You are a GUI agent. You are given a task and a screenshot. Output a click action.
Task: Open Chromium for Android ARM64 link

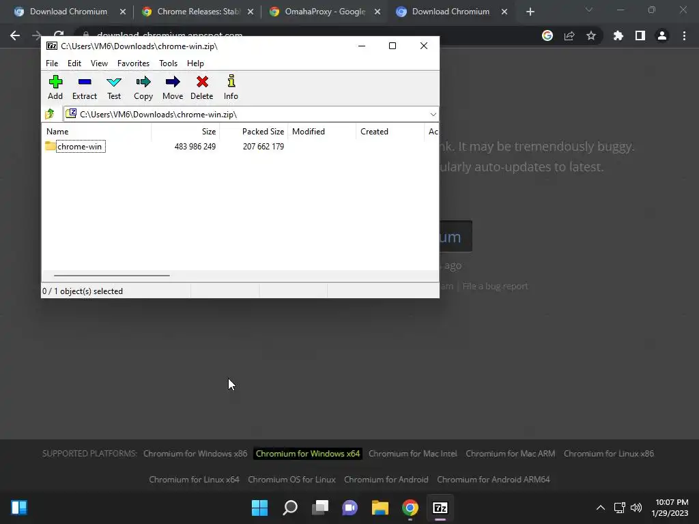pyautogui.click(x=494, y=480)
